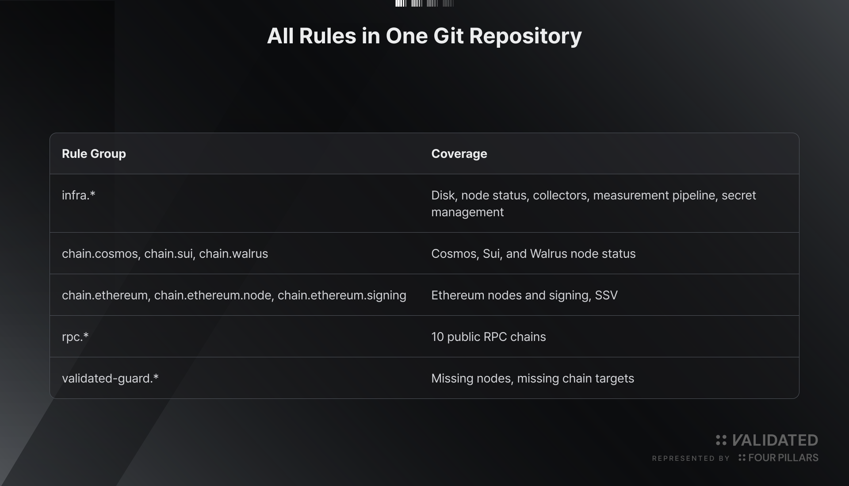Click the Validated four-dot logo icon
Image resolution: width=849 pixels, height=486 pixels.
(721, 440)
